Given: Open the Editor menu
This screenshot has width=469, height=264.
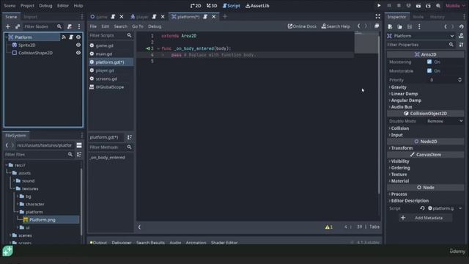Looking at the screenshot, I should tap(63, 6).
